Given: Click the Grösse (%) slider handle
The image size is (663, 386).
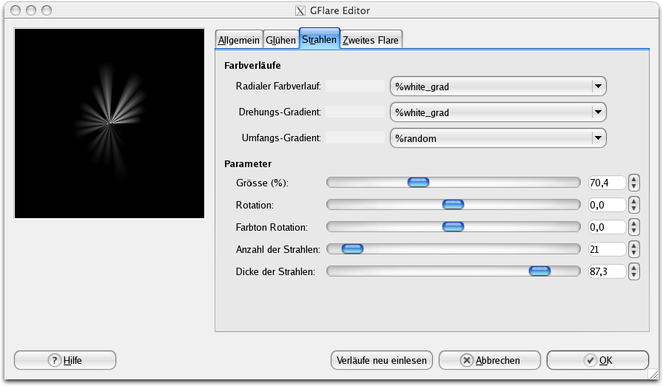Looking at the screenshot, I should click(x=418, y=183).
